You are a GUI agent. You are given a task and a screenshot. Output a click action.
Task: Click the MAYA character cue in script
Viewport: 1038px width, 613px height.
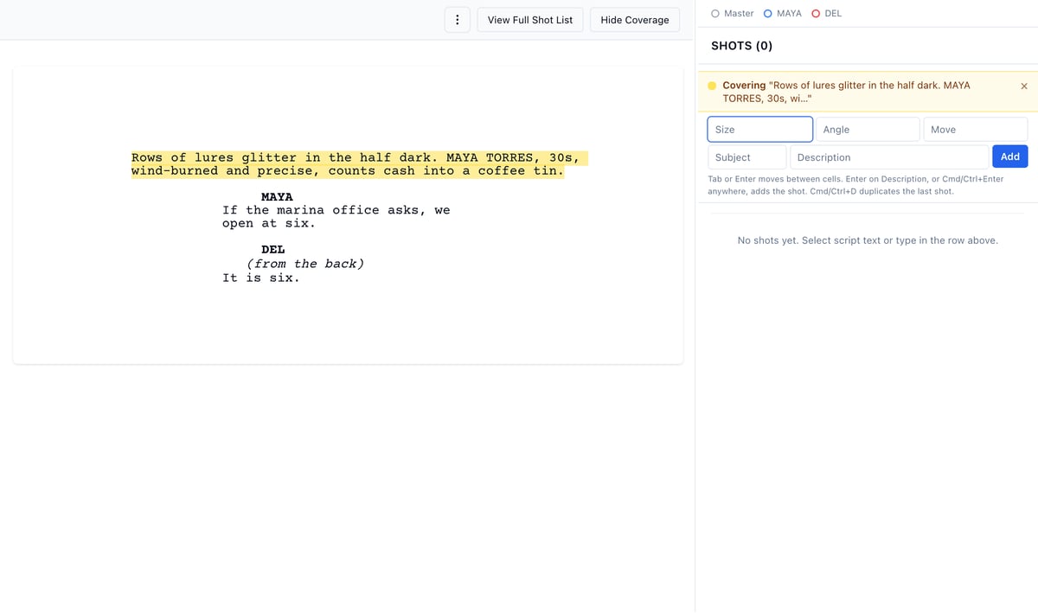(277, 197)
